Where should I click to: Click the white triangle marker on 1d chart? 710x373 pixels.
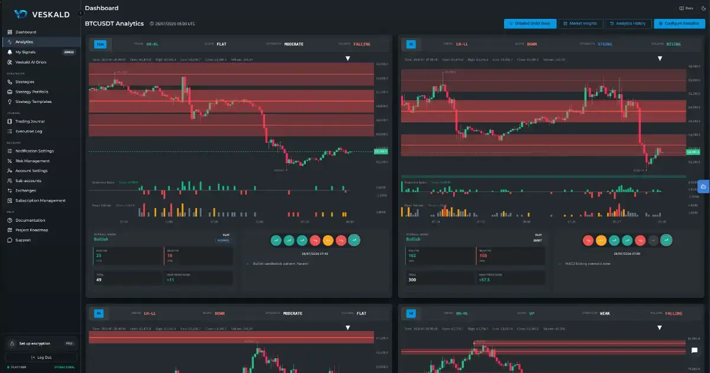[x=660, y=327]
